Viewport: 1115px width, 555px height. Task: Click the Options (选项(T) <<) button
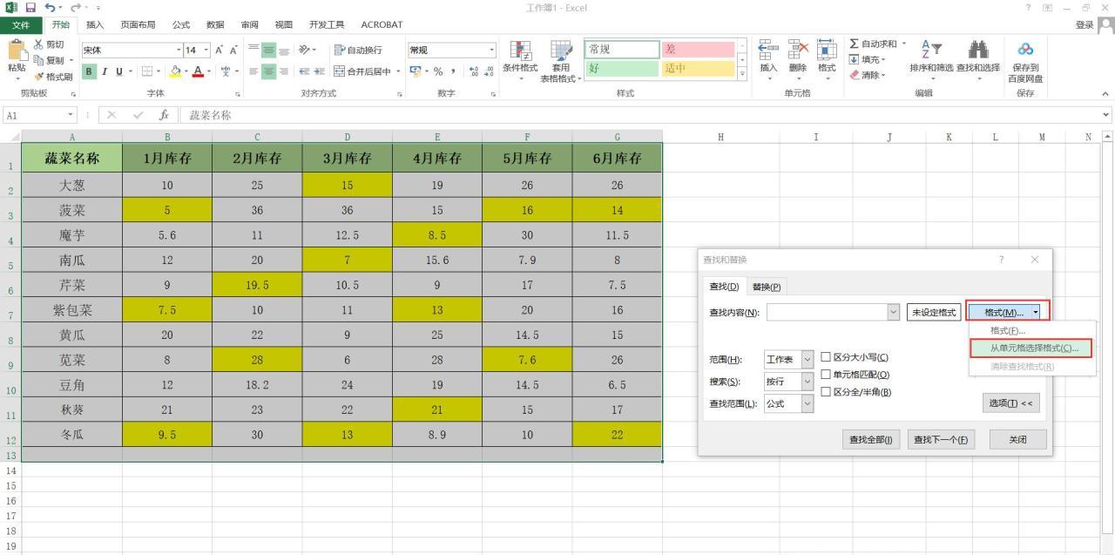tap(1011, 403)
